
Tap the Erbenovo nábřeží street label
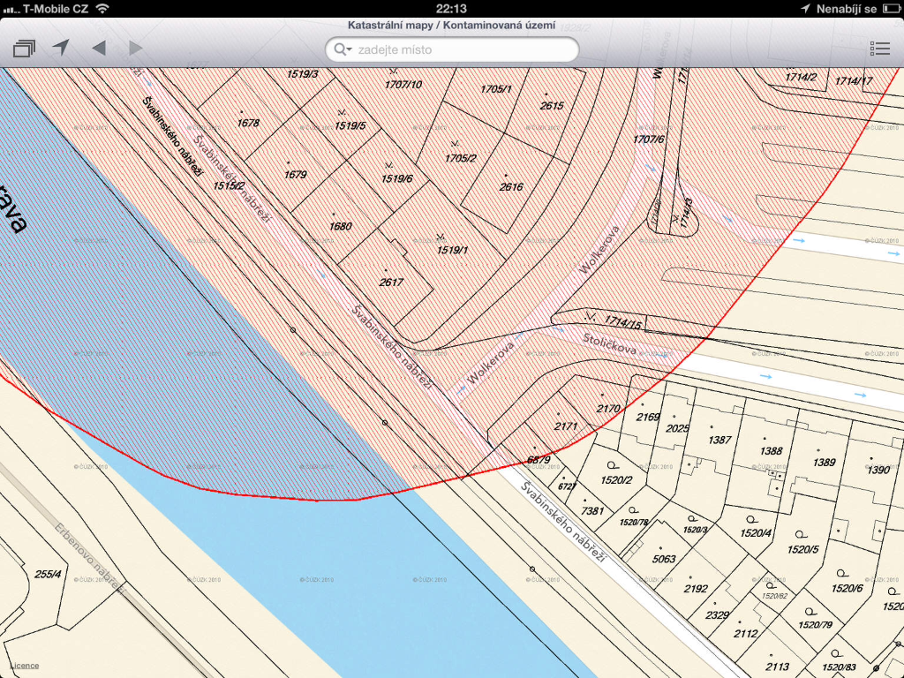point(90,558)
